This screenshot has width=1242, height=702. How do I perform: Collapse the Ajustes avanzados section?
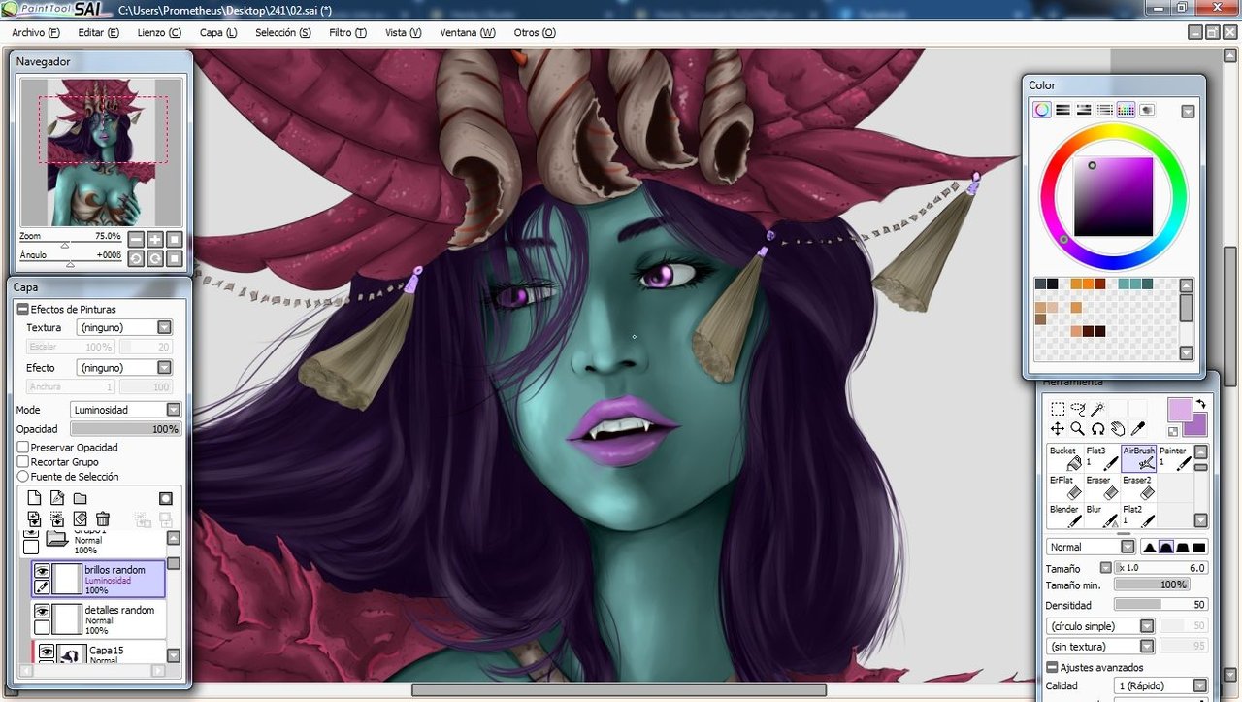(x=1052, y=667)
